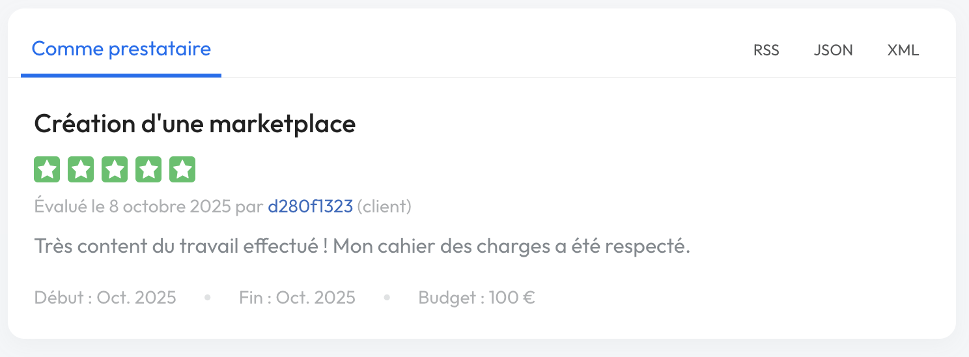Switch to the Comme prestataire tab
Screen dimensions: 969x357
[x=121, y=49]
